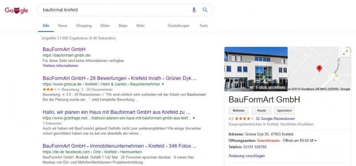The width and height of the screenshot is (356, 166).
Task: Click the Google logo
Action: (x=16, y=10)
